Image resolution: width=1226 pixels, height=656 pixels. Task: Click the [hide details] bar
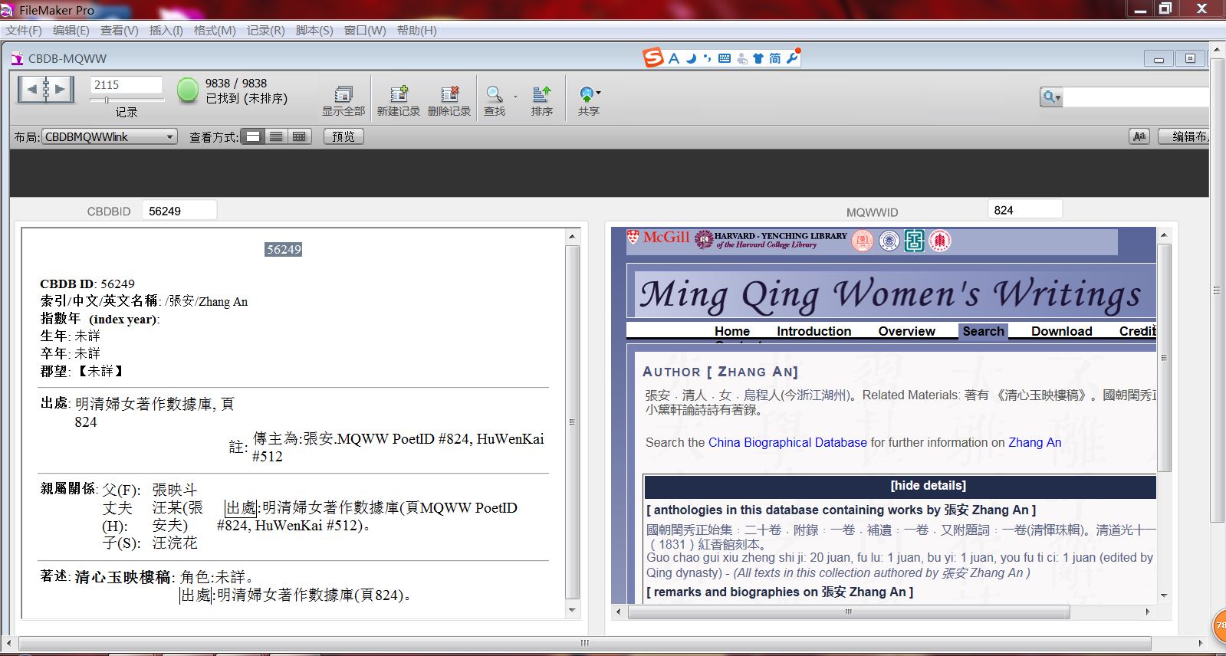point(900,486)
